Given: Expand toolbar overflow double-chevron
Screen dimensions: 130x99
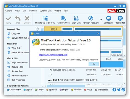Looking at the screenshot, I should point(101,19).
